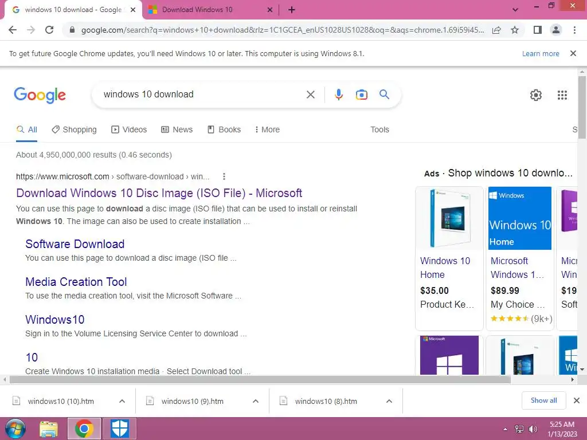
Task: Open the network tray icon
Action: 519,429
